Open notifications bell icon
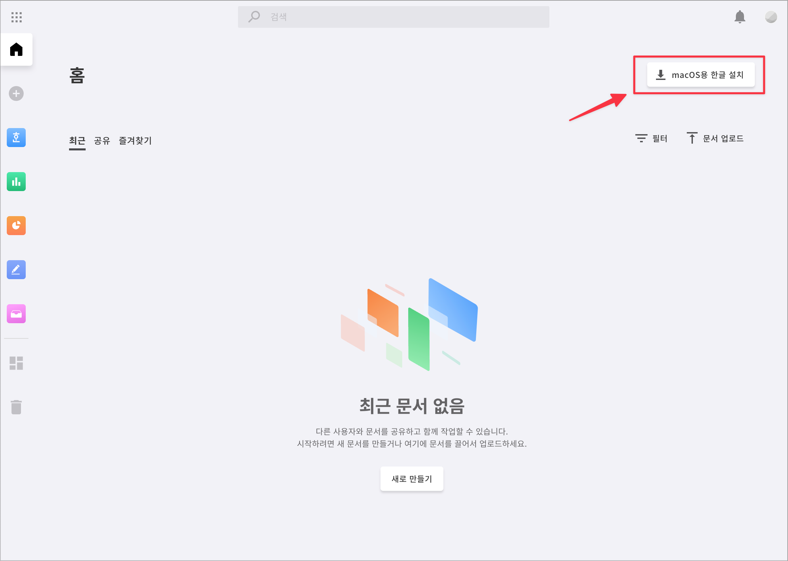788x561 pixels. click(x=740, y=17)
